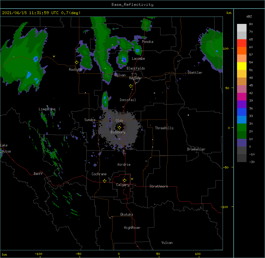Click the yellow v marker northwest of RockyMH
Screen dimensions: 265x258
(x=54, y=56)
